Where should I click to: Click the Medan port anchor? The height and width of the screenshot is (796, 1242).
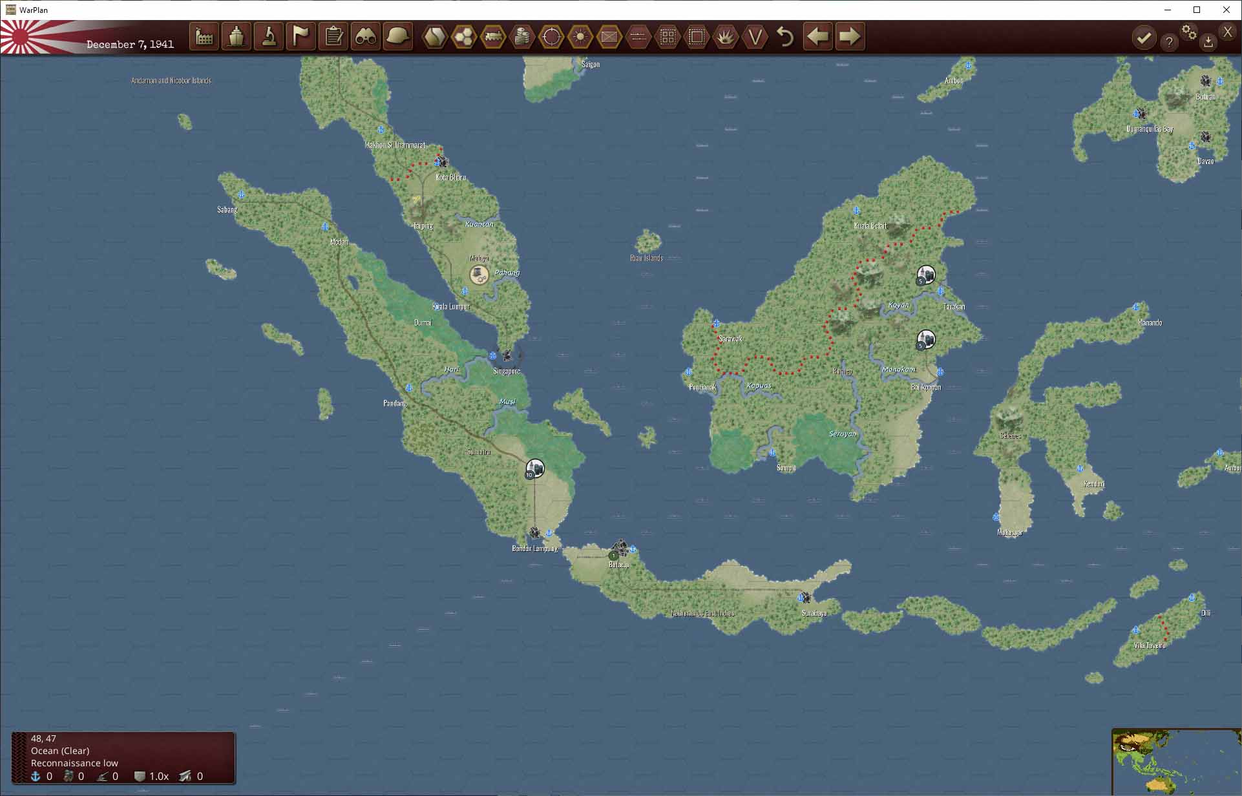click(x=325, y=227)
